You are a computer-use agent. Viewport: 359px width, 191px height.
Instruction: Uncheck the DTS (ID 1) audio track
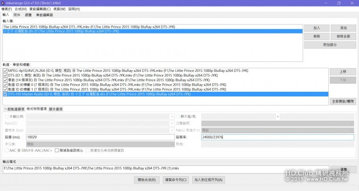[x=6, y=75]
